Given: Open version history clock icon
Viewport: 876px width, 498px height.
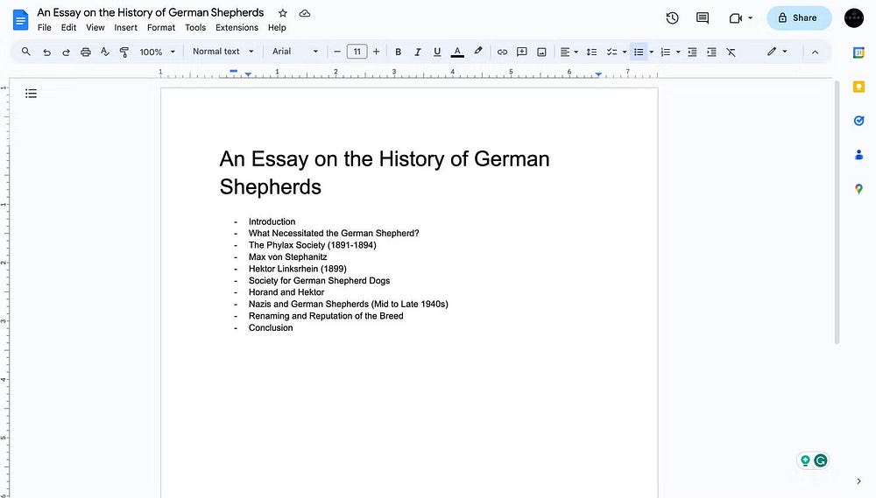Looking at the screenshot, I should 672,18.
